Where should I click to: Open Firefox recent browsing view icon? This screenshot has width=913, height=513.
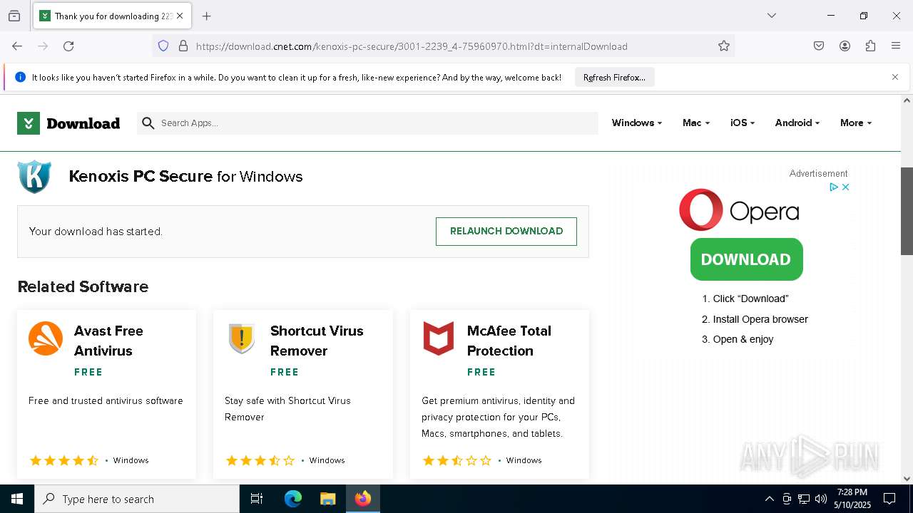pos(14,16)
